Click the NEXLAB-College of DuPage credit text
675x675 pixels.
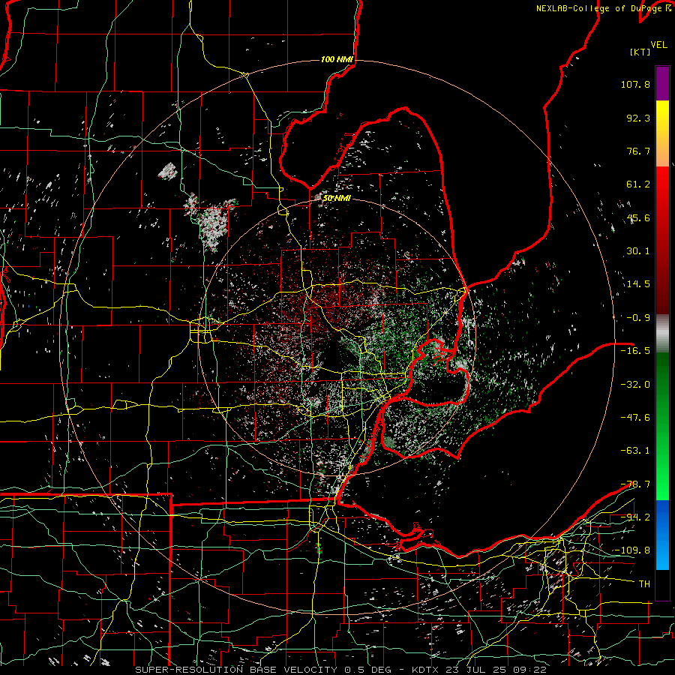(598, 8)
